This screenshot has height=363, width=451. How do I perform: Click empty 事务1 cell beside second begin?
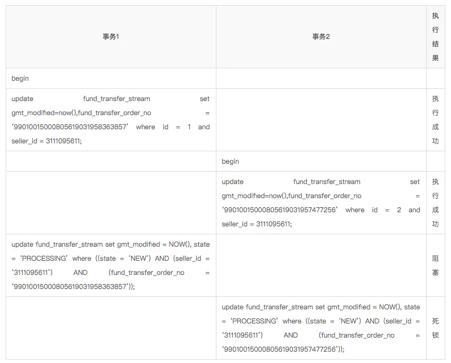(x=111, y=161)
